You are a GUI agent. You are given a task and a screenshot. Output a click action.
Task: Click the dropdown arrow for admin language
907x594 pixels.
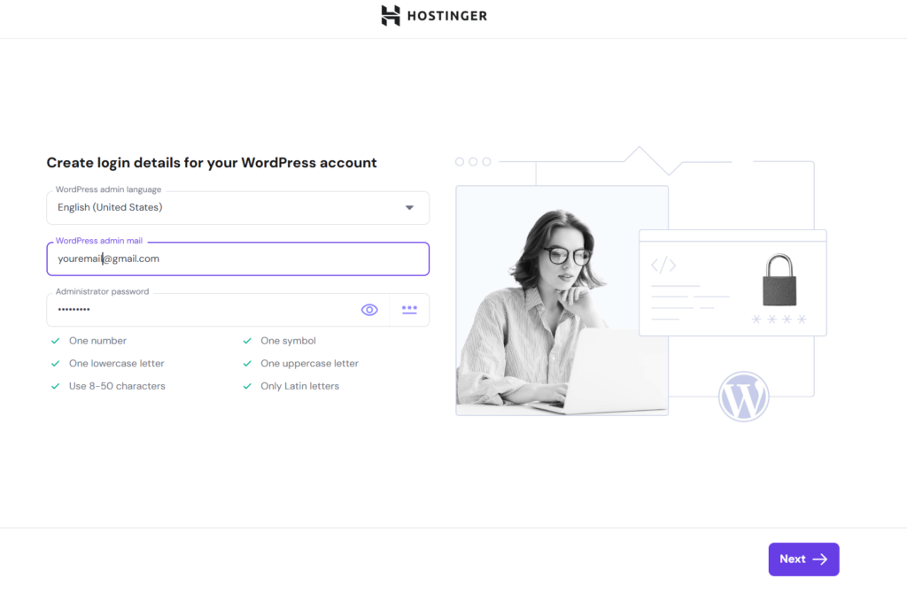point(409,208)
